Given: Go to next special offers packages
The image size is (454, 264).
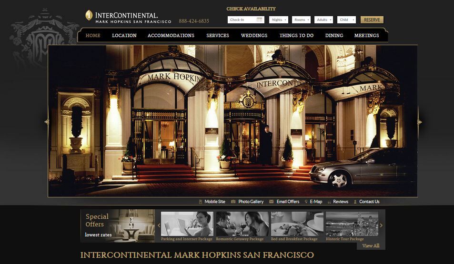Looking at the screenshot, I should click(381, 225).
